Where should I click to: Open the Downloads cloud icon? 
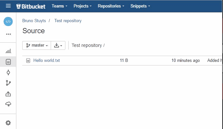click(x=8, y=104)
